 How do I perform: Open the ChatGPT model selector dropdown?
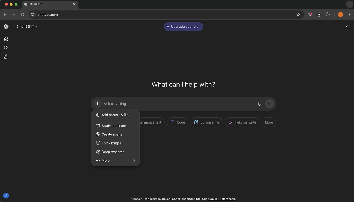coord(28,27)
